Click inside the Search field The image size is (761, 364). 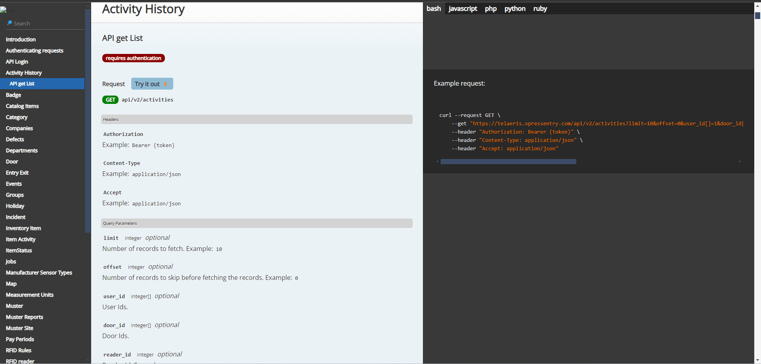(44, 23)
